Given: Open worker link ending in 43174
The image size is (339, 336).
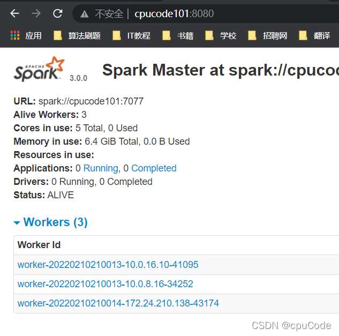Looking at the screenshot, I should pyautogui.click(x=118, y=303).
